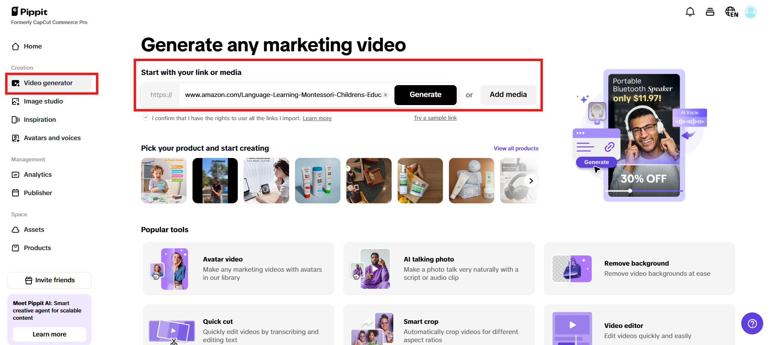Clear the URL with the X icon
The height and width of the screenshot is (345, 773).
tap(385, 95)
